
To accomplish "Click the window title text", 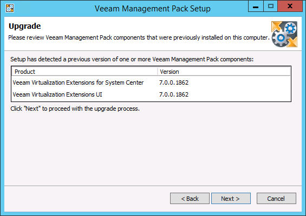I will click(153, 9).
